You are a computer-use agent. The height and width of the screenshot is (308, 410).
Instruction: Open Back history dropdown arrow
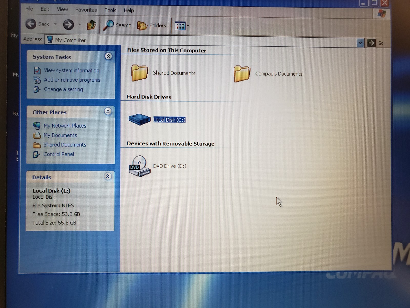(55, 24)
